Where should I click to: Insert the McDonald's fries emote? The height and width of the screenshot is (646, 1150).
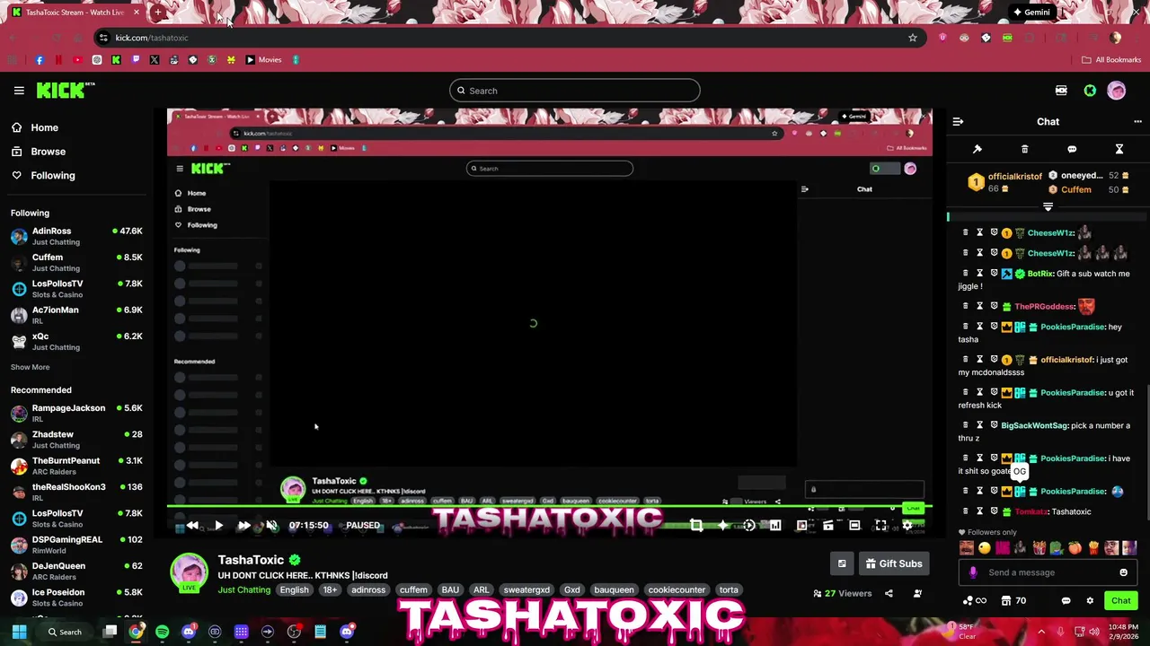pyautogui.click(x=1093, y=547)
